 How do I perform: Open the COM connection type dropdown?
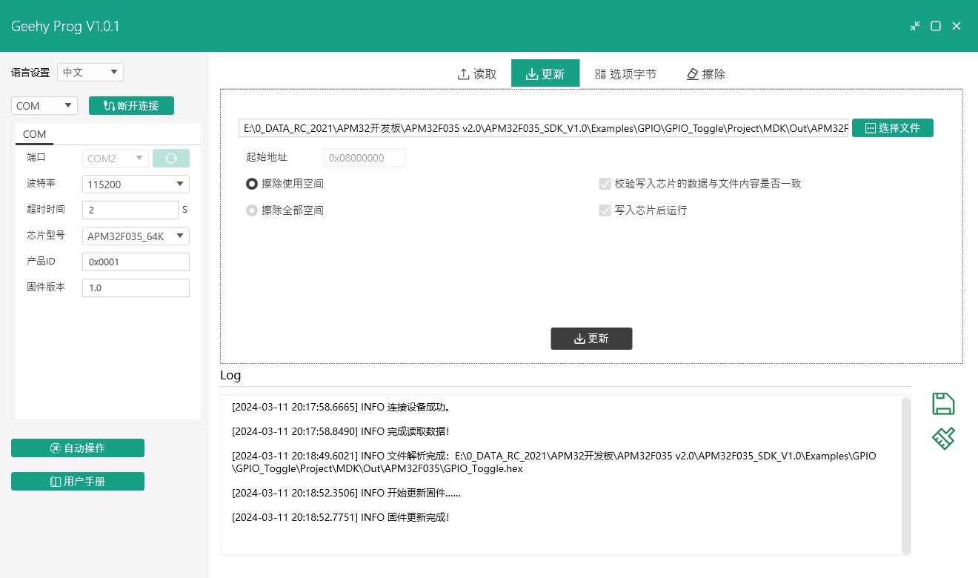point(44,106)
